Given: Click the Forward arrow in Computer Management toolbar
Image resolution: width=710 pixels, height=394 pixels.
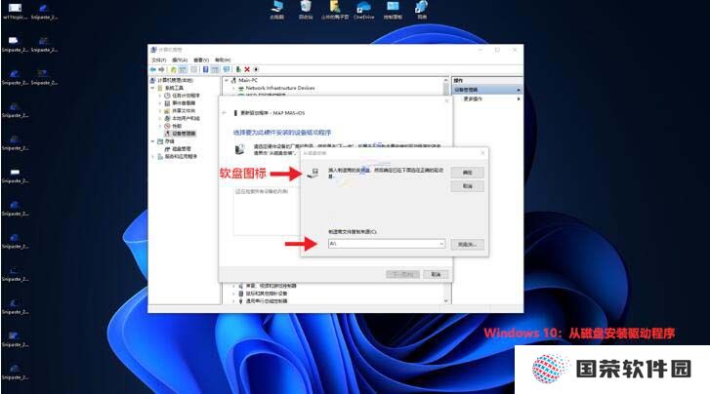Looking at the screenshot, I should pos(162,69).
